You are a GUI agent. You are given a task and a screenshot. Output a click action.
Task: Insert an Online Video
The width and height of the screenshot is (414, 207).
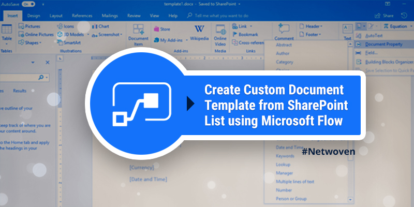(220, 35)
